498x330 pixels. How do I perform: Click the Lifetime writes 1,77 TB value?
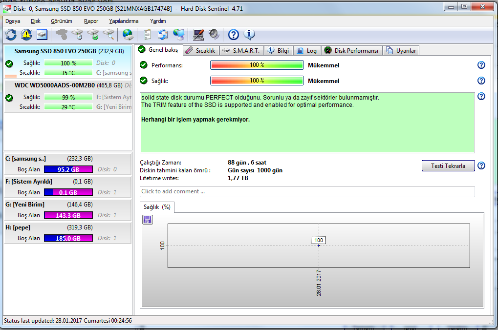(x=238, y=178)
